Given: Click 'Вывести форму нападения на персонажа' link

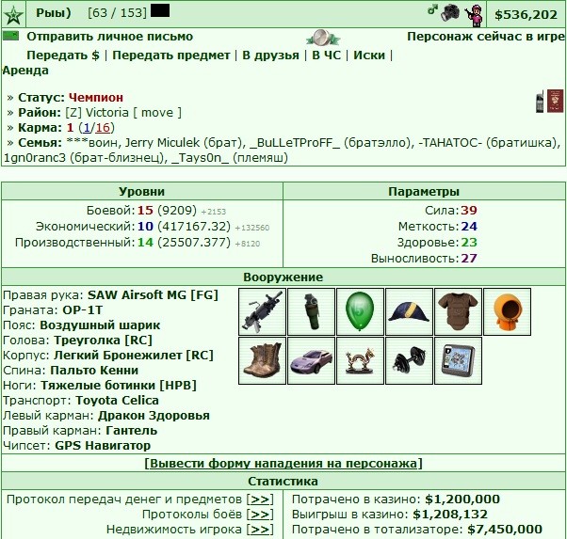Looking at the screenshot, I should coord(283,463).
